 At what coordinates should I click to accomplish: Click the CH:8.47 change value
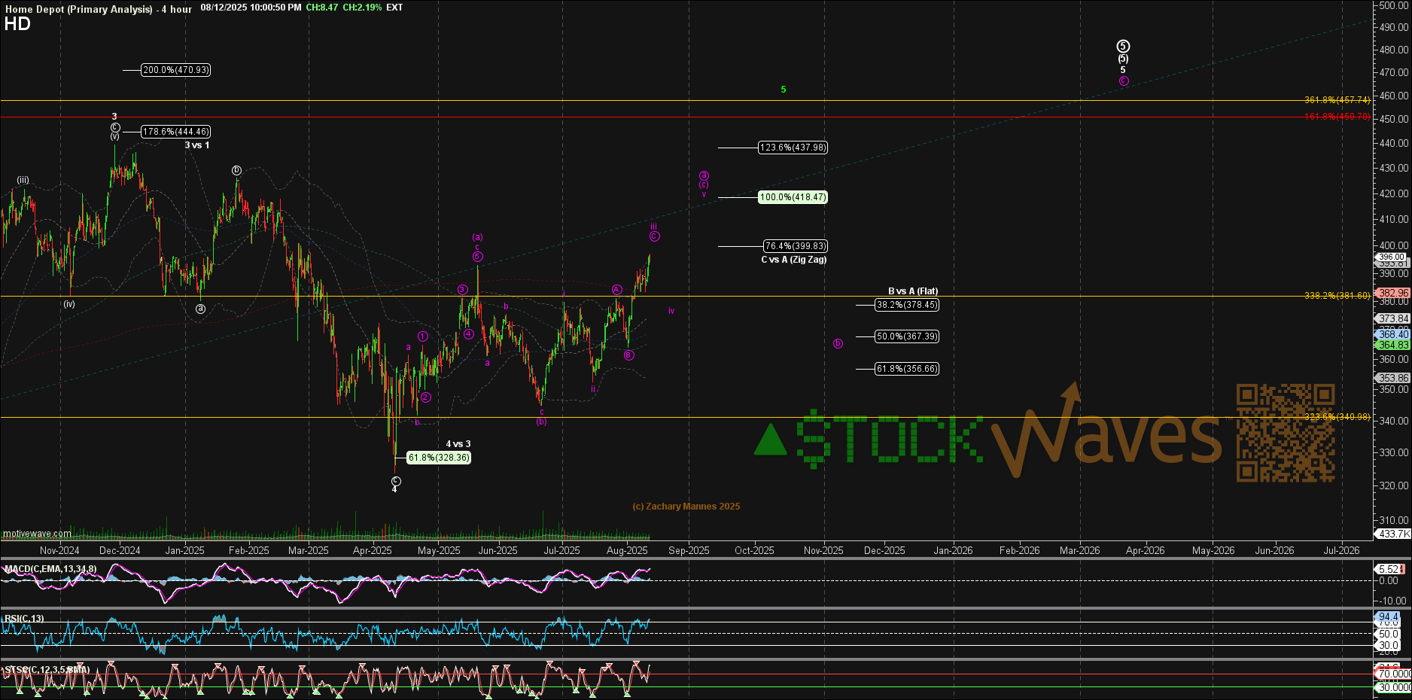pyautogui.click(x=322, y=8)
